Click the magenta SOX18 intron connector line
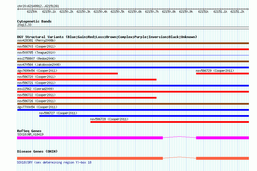The width and height of the screenshot is (257, 171). click(180, 137)
